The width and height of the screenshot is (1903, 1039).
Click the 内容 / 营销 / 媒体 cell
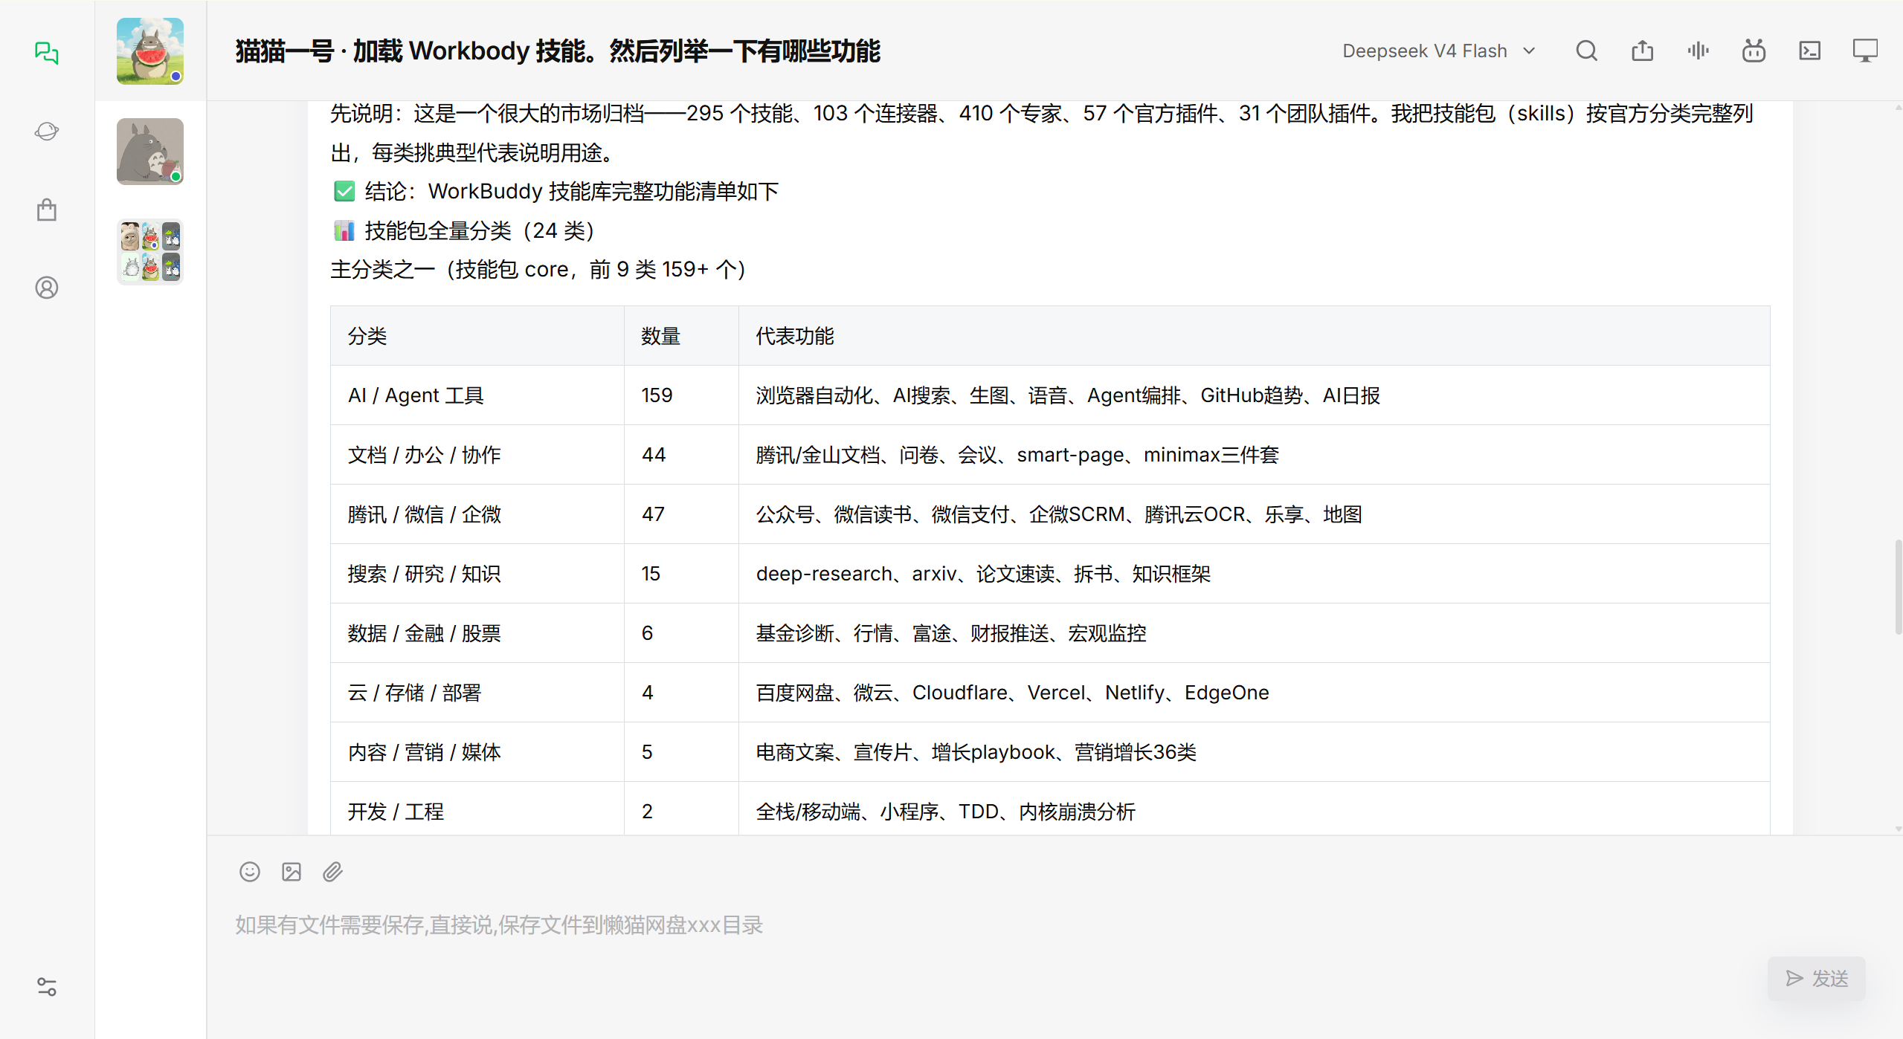(477, 752)
